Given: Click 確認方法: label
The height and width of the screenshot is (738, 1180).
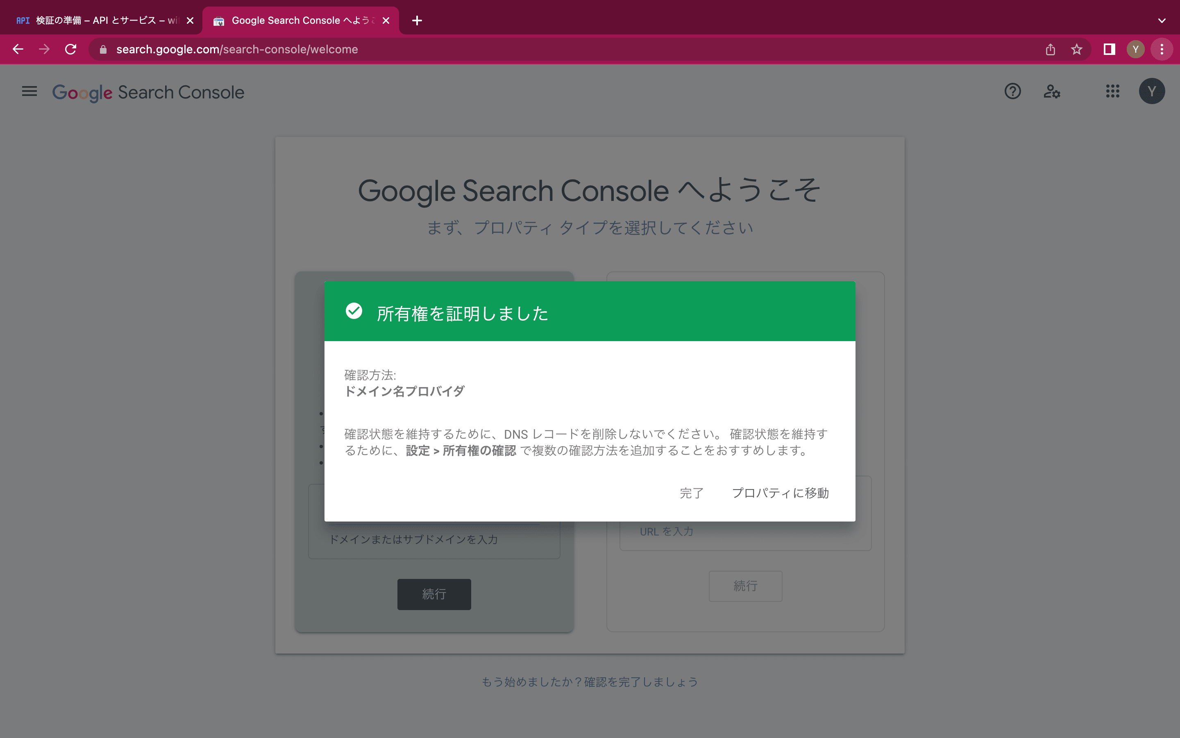Looking at the screenshot, I should pyautogui.click(x=370, y=375).
